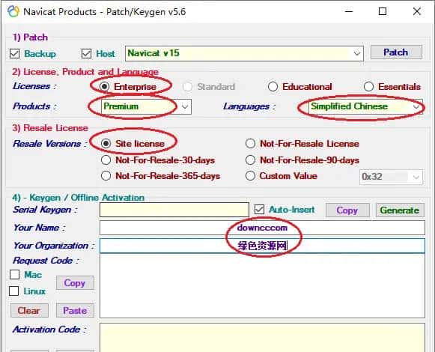Select the Standard license radio button
Screen dimensions: 435x352
pos(188,87)
